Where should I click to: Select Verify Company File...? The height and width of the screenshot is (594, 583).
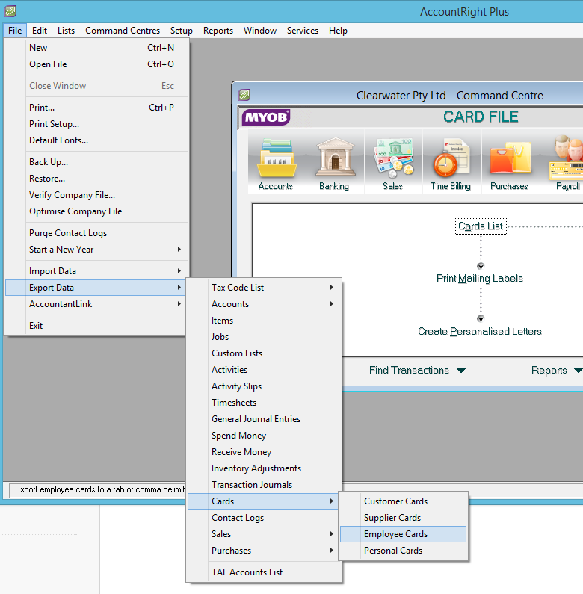[96, 195]
